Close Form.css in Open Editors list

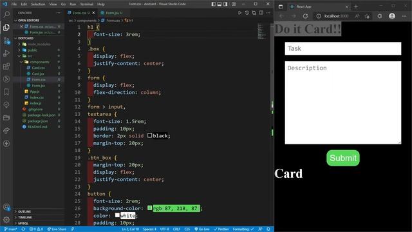pyautogui.click(x=21, y=26)
